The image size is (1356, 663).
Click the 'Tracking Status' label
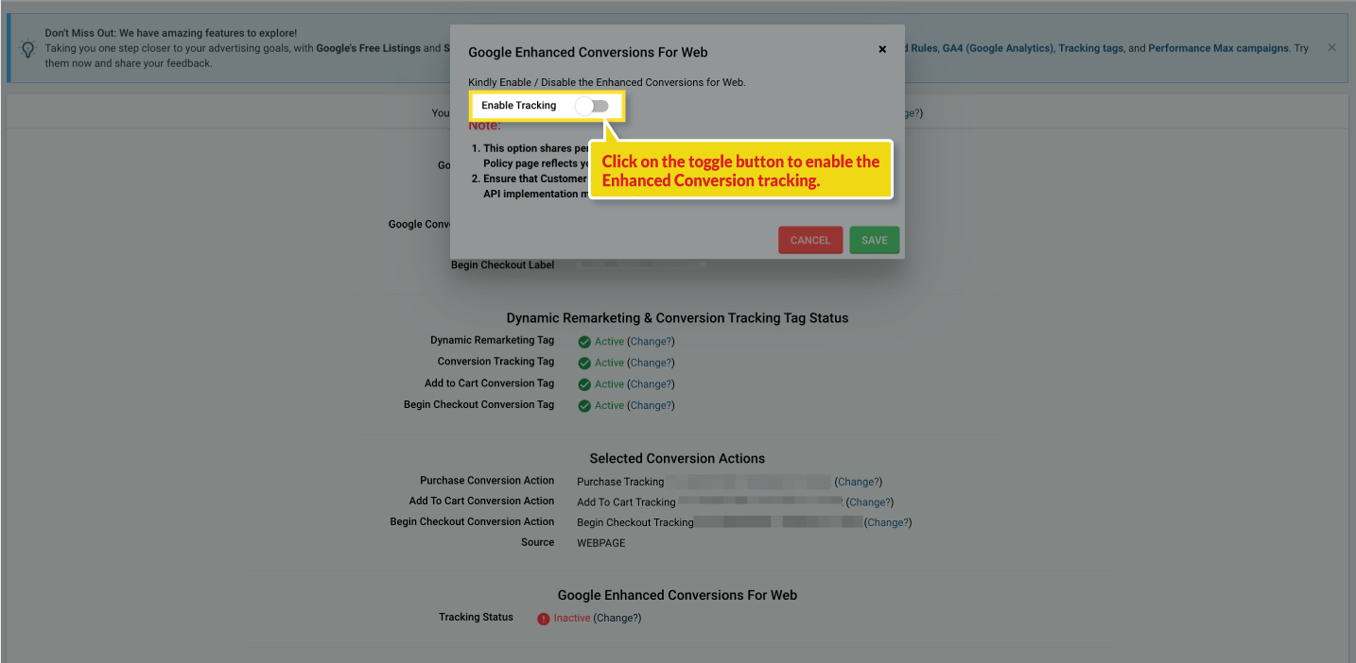click(x=476, y=617)
